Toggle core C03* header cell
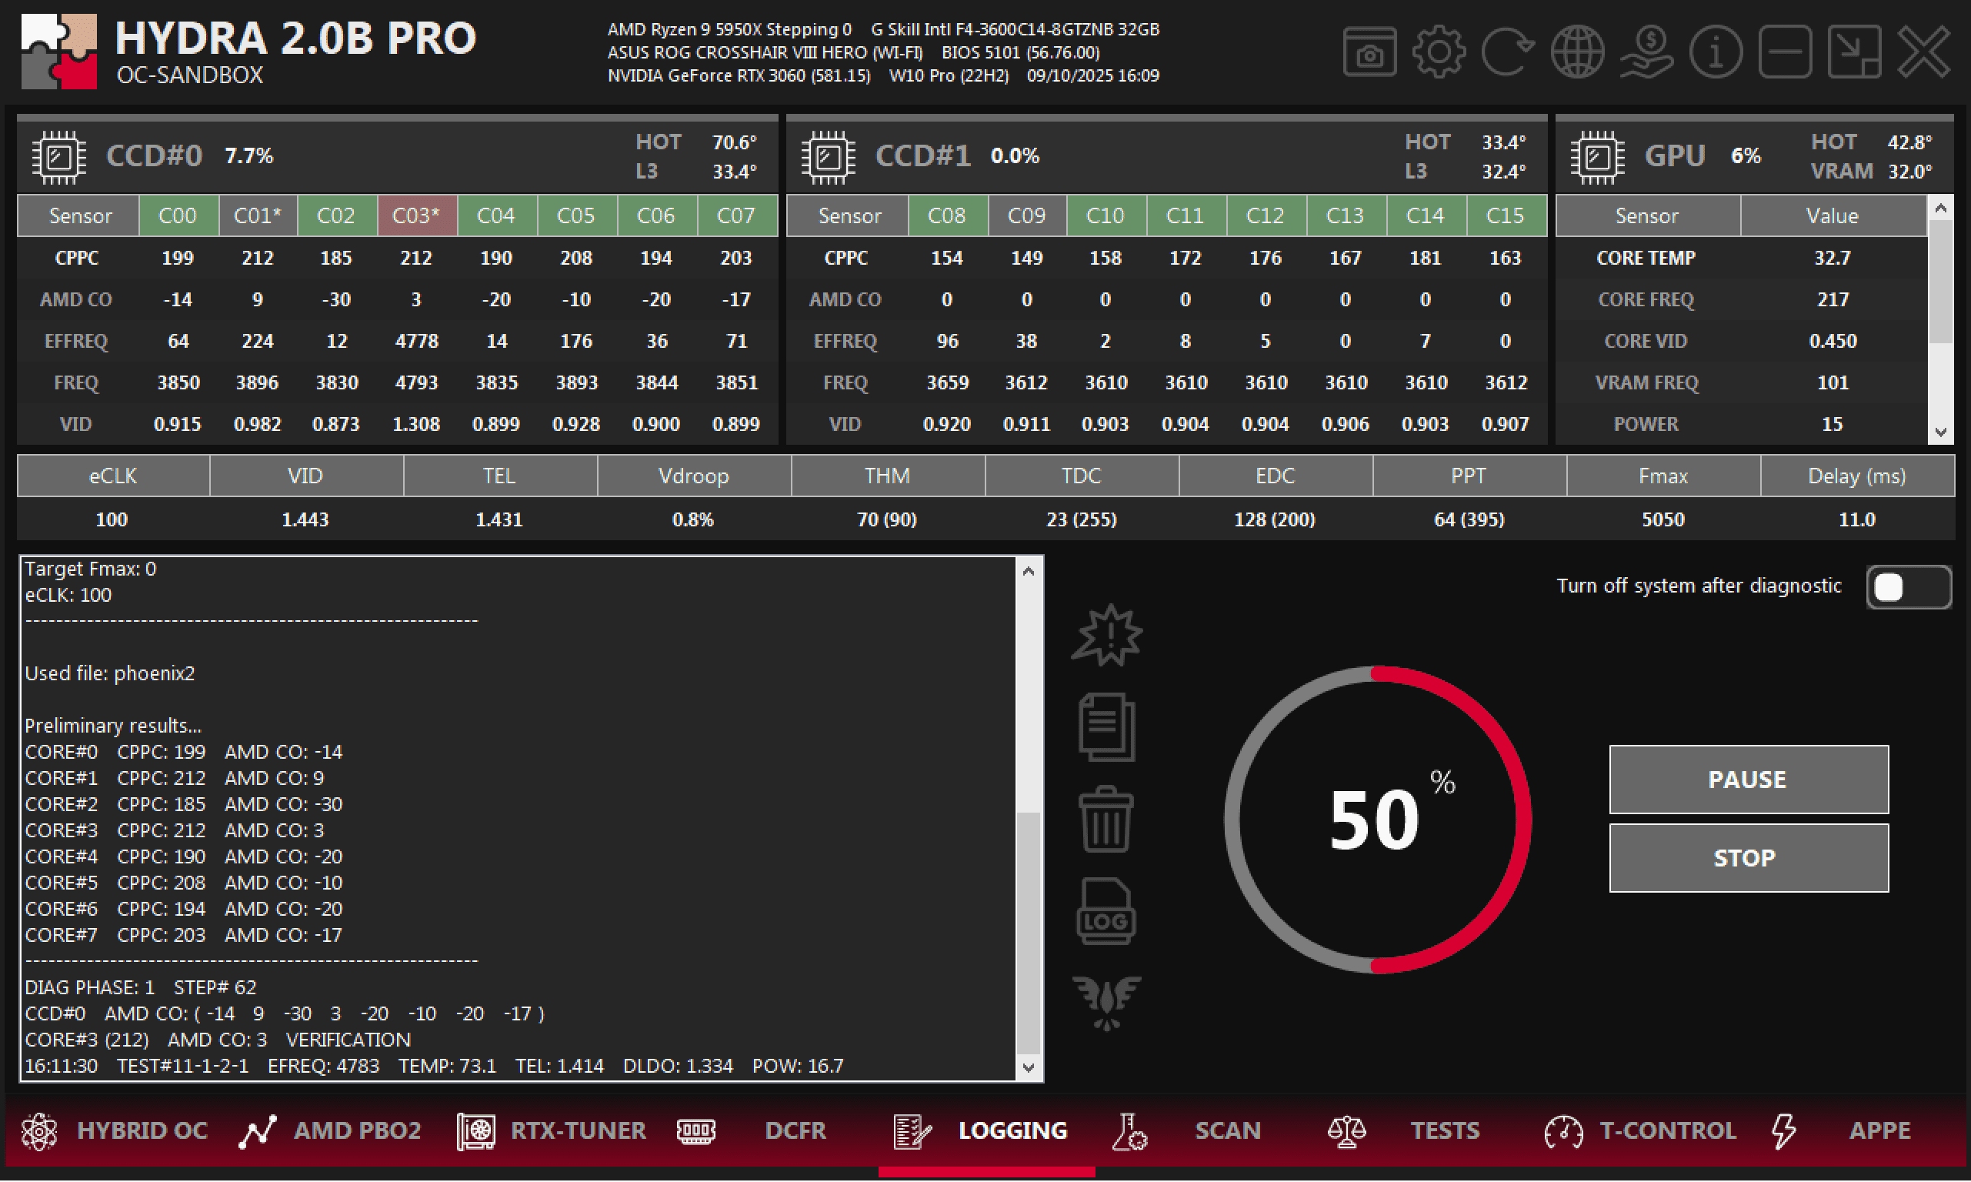 [416, 215]
